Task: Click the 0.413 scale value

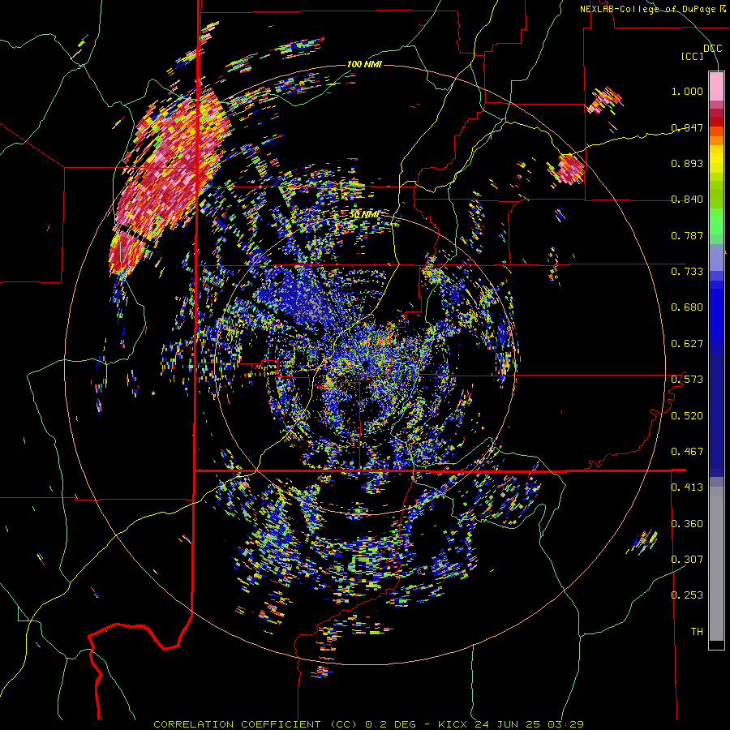Action: coord(687,487)
